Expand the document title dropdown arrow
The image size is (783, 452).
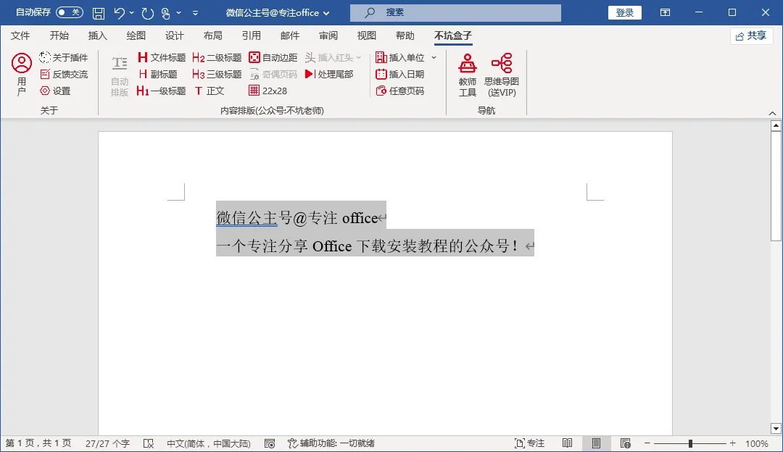pyautogui.click(x=326, y=13)
